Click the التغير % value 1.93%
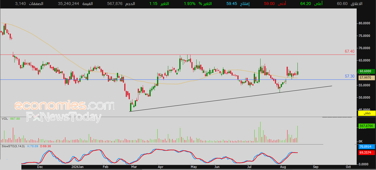376x170 pixels. [190, 4]
